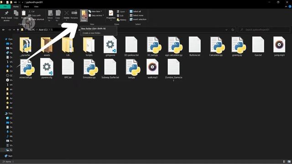Click Acer (C:) in the address bar
292x164 pixels.
(x=43, y=30)
